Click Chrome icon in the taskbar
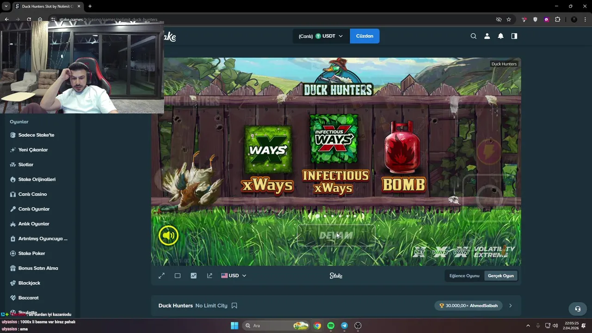This screenshot has height=333, width=592. (317, 326)
